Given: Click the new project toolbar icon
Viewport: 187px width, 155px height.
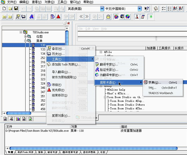Looking at the screenshot, I should click(x=4, y=9).
